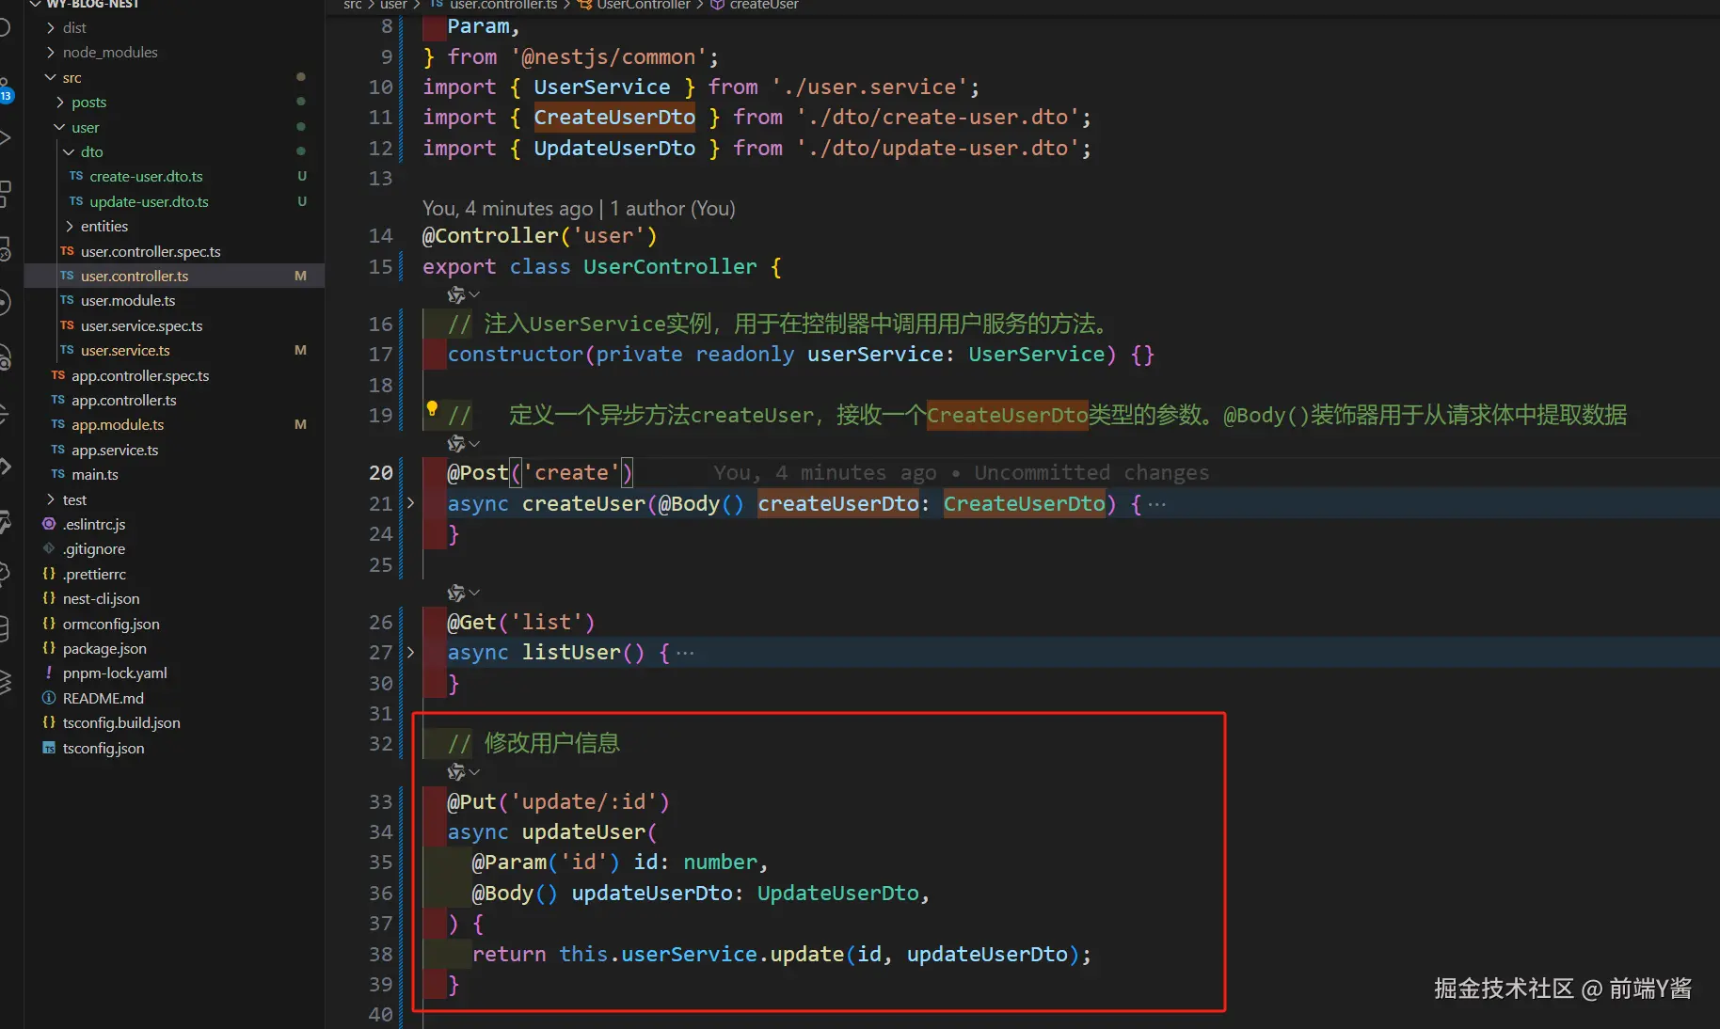Image resolution: width=1720 pixels, height=1029 pixels.
Task: Expand the posts folder
Action: point(60,102)
